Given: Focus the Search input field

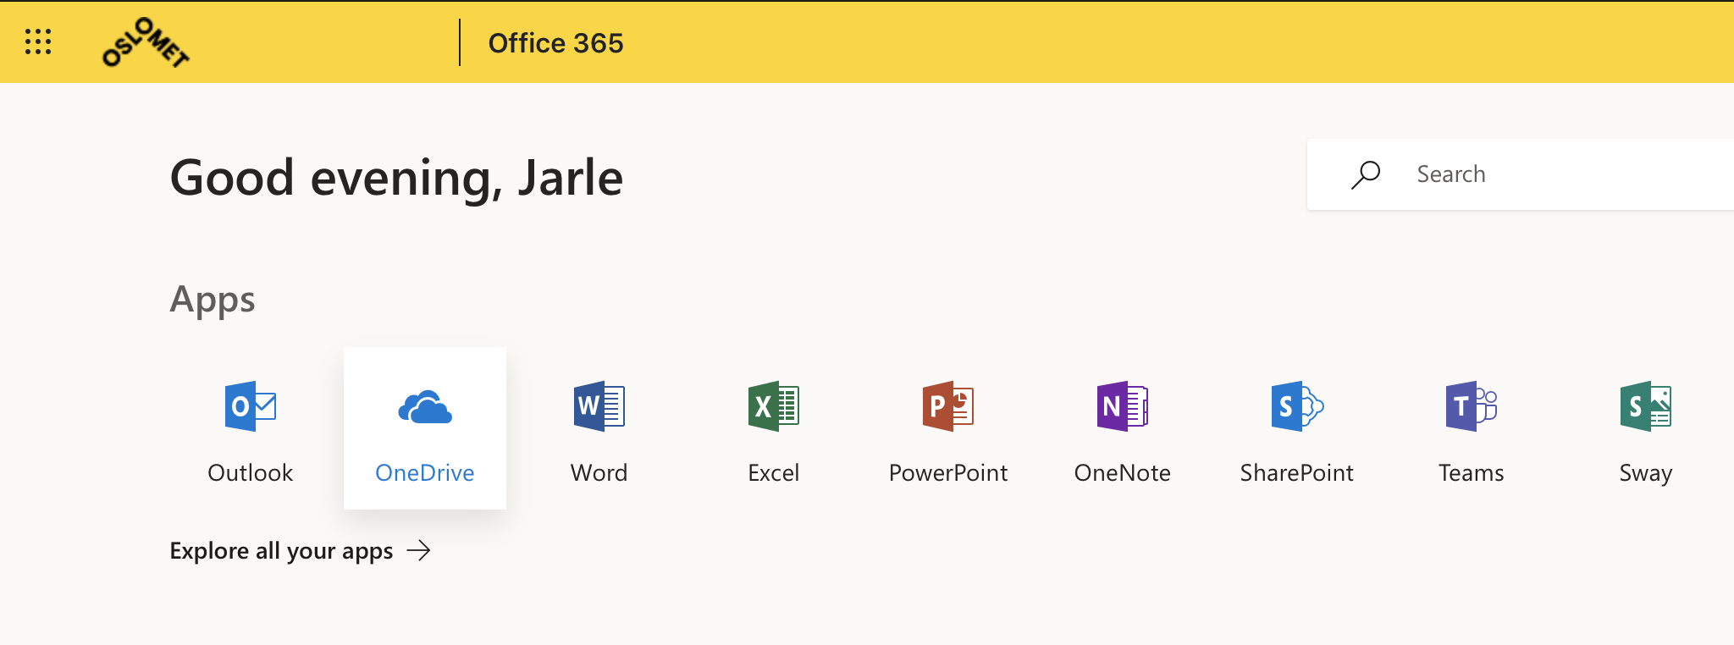Looking at the screenshot, I should 1521,174.
